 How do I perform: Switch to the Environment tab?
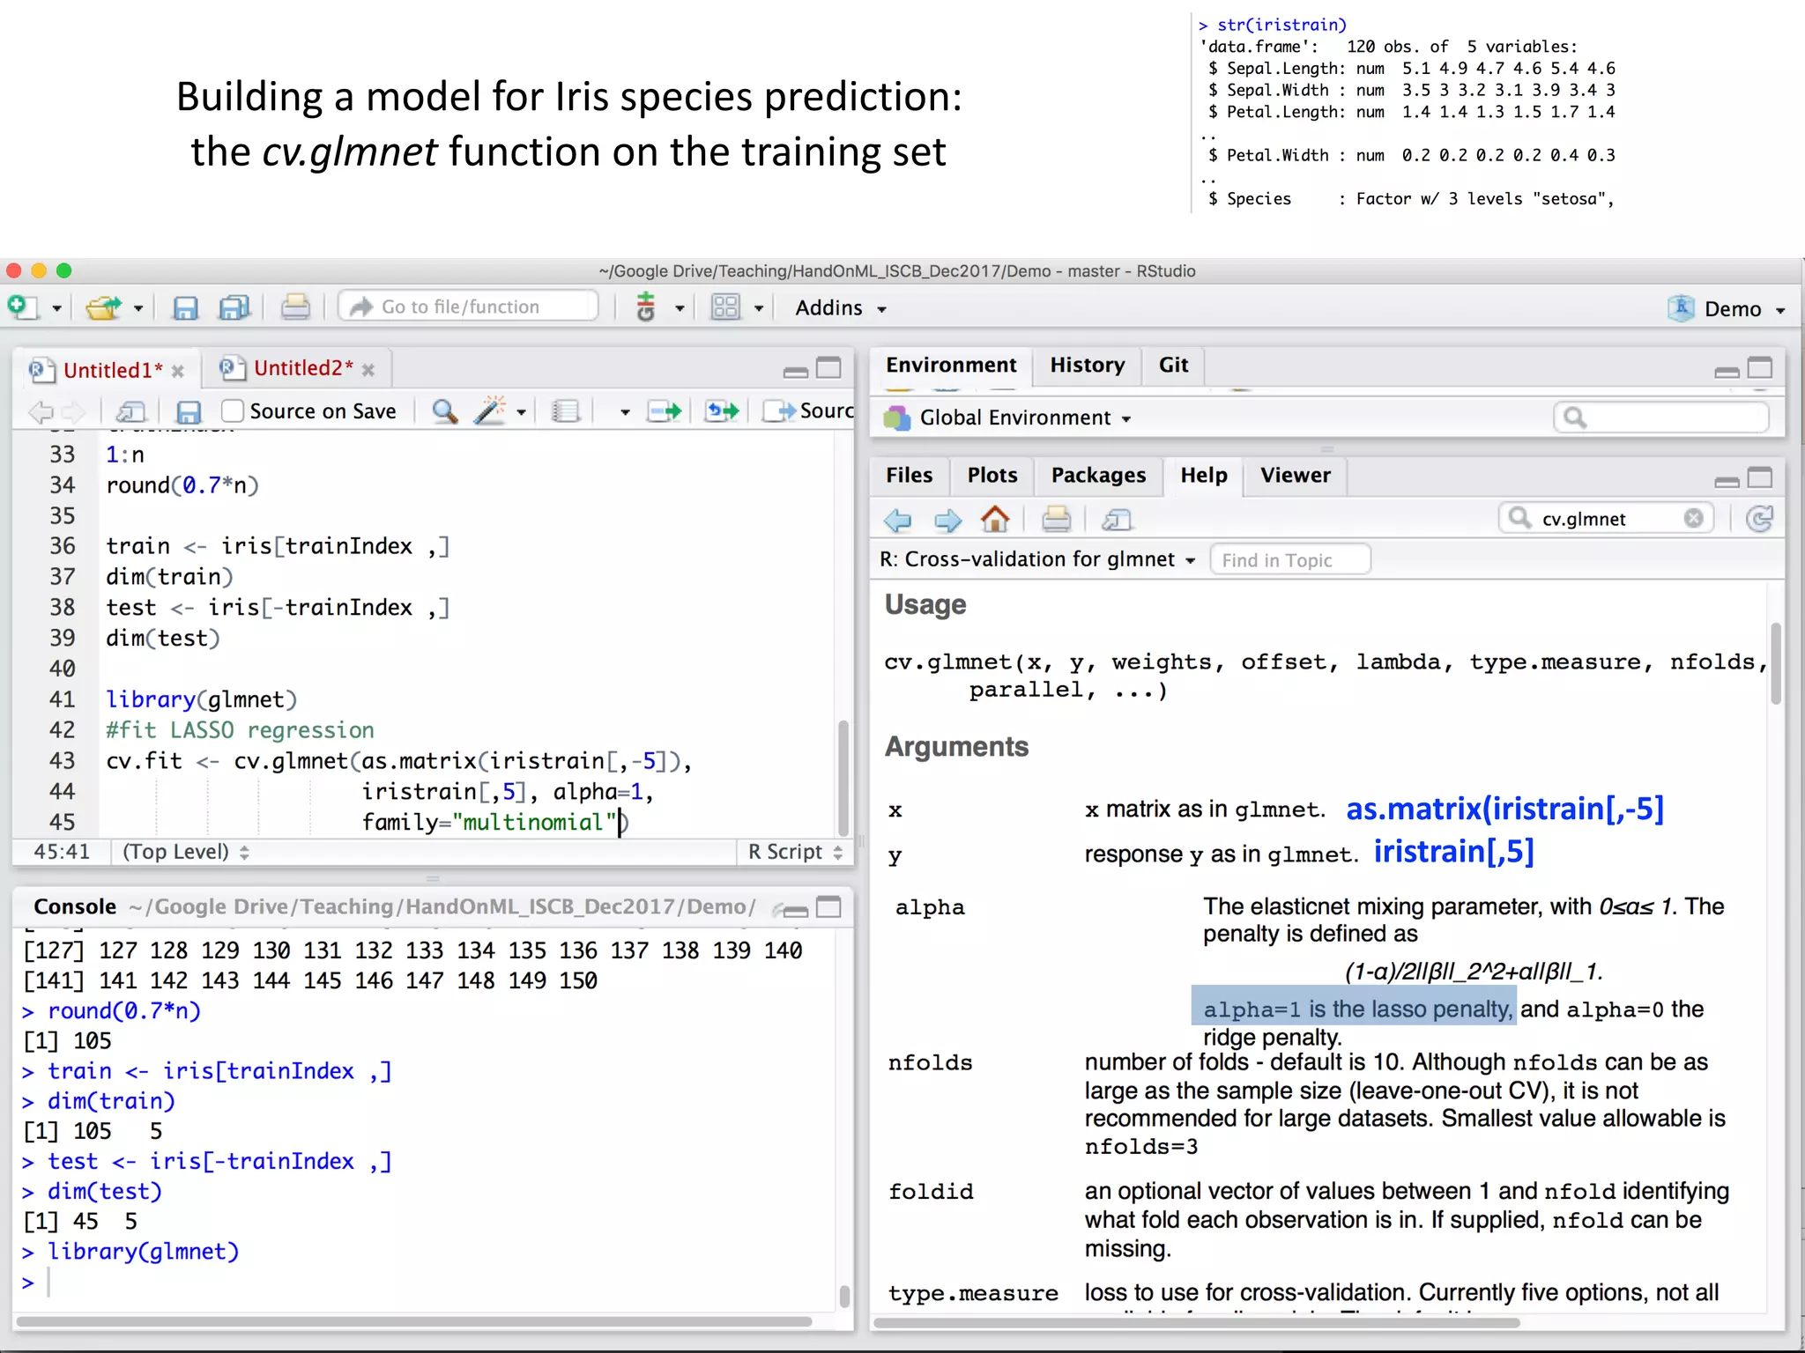click(950, 366)
